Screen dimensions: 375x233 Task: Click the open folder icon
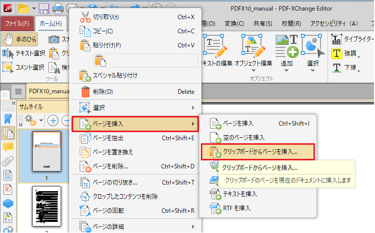(24, 9)
